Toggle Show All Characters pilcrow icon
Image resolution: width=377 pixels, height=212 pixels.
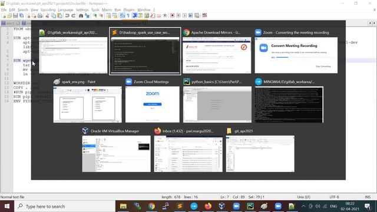point(128,16)
